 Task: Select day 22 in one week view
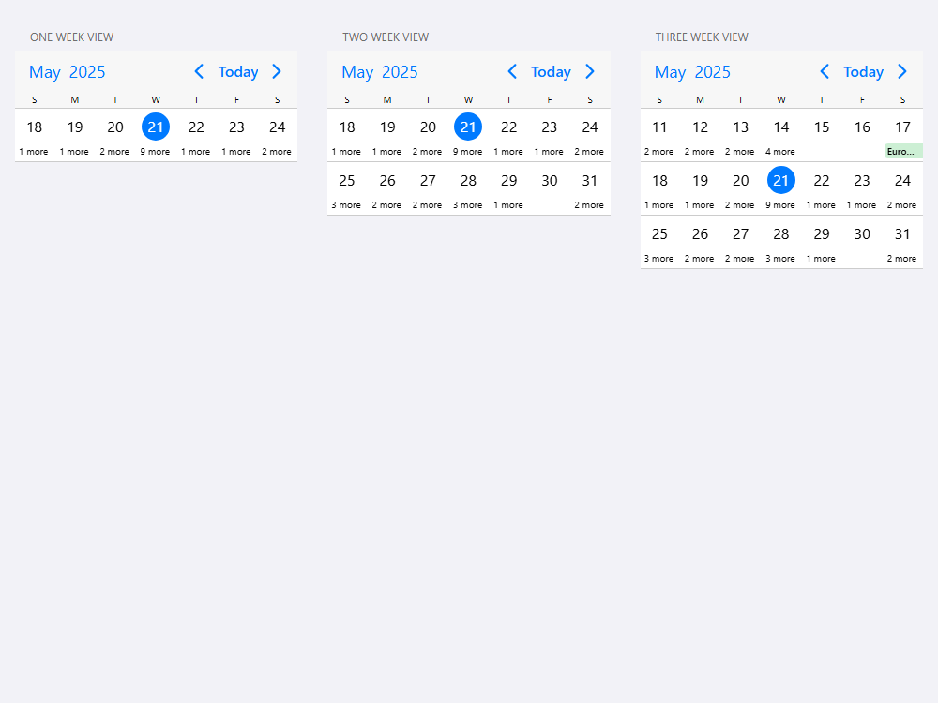[x=196, y=127]
